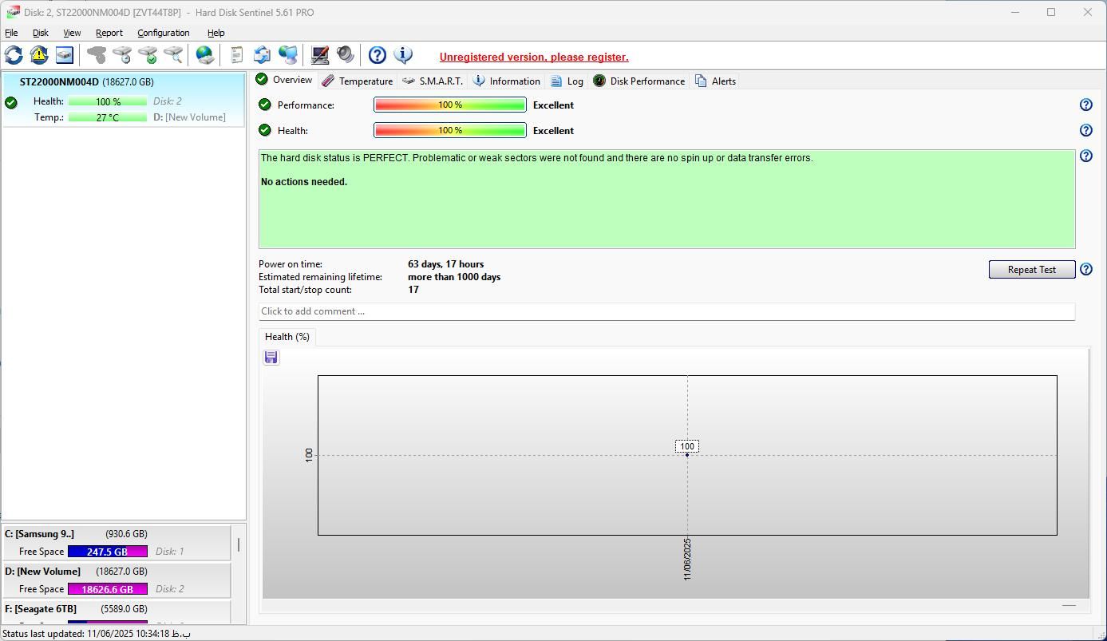Open the Configuration menu
Image resolution: width=1107 pixels, height=641 pixels.
pos(163,33)
